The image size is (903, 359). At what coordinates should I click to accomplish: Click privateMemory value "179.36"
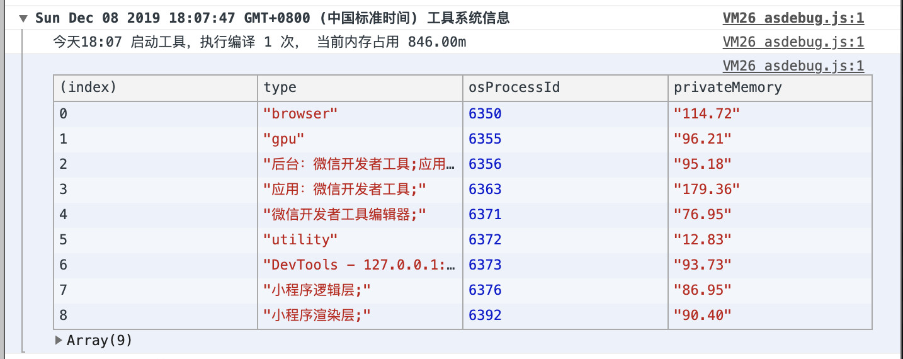707,190
